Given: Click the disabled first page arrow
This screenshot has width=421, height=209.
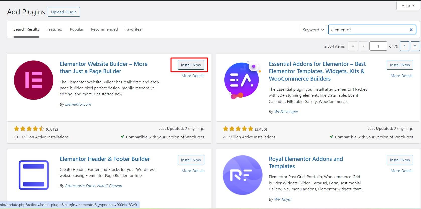Looking at the screenshot, I should tap(353, 46).
